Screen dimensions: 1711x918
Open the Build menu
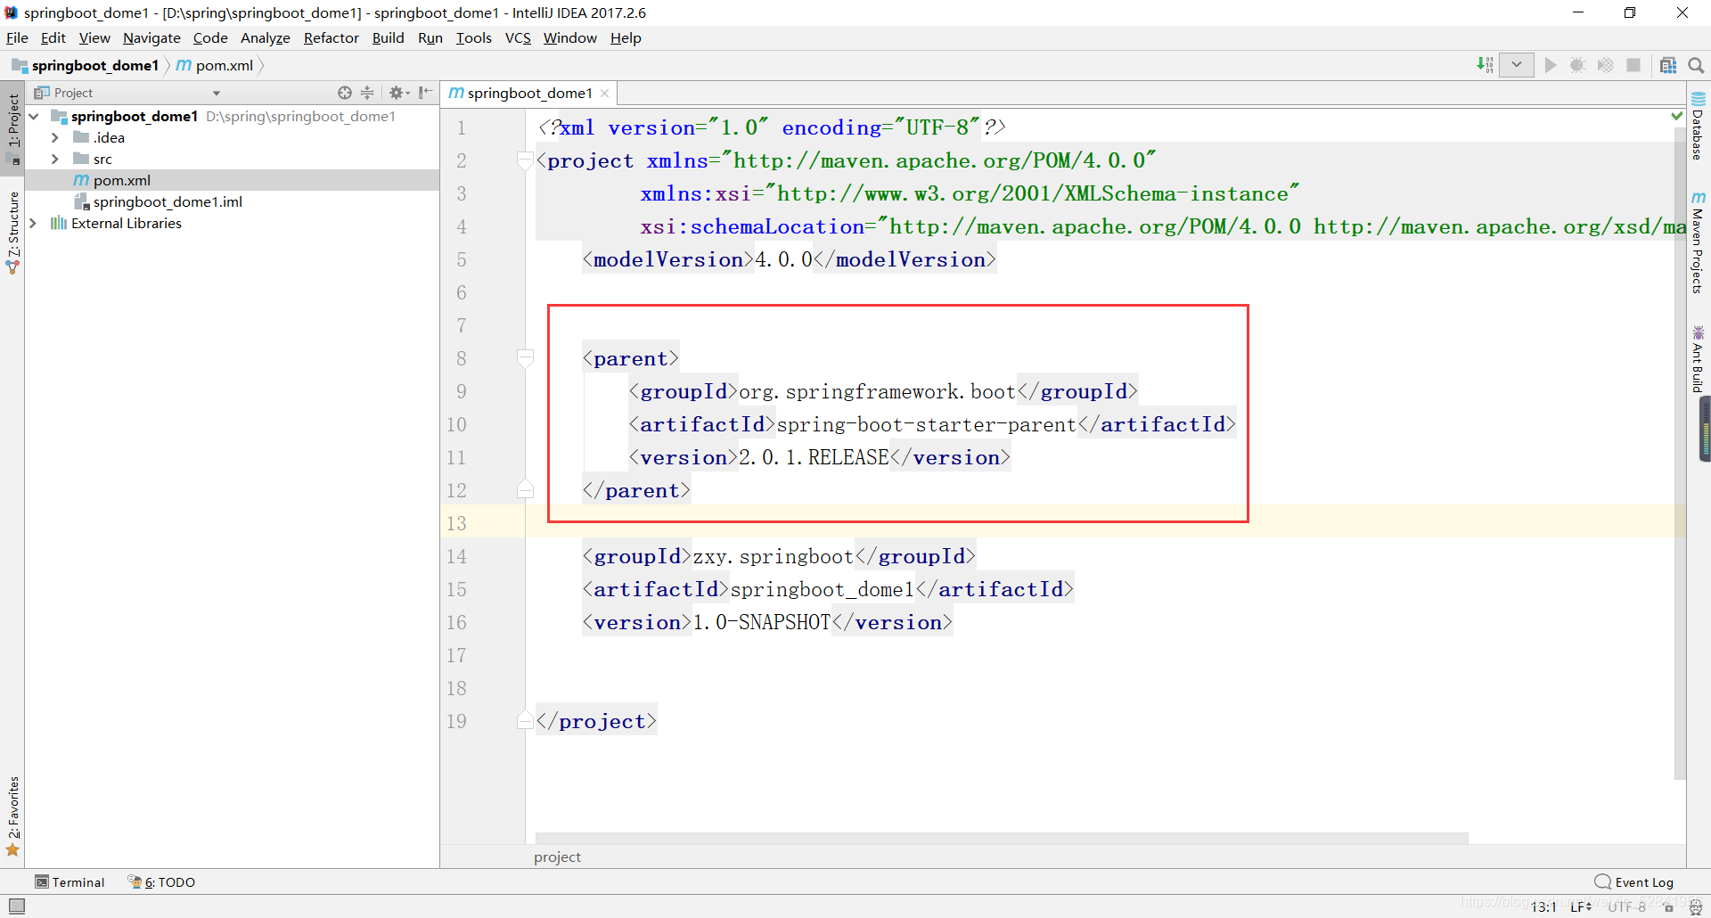point(388,37)
